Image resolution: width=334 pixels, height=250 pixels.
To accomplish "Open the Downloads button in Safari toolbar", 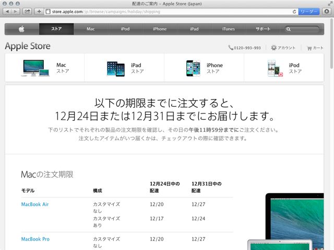I will 327,11.
